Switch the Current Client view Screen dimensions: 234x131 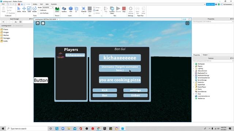coord(112,10)
